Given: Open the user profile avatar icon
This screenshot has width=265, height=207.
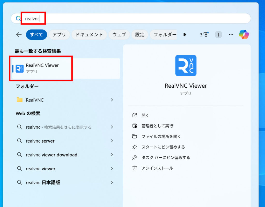Looking at the screenshot, I should [218, 34].
